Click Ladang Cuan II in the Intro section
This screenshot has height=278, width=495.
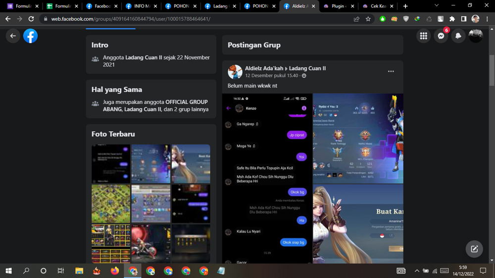(x=144, y=57)
